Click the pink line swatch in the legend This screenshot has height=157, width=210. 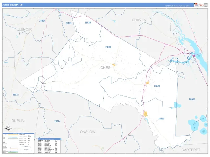(x=13, y=150)
